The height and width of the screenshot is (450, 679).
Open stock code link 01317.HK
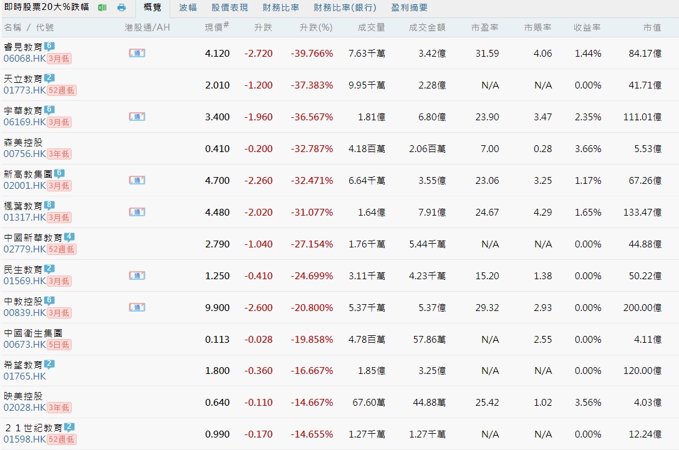[x=25, y=218]
